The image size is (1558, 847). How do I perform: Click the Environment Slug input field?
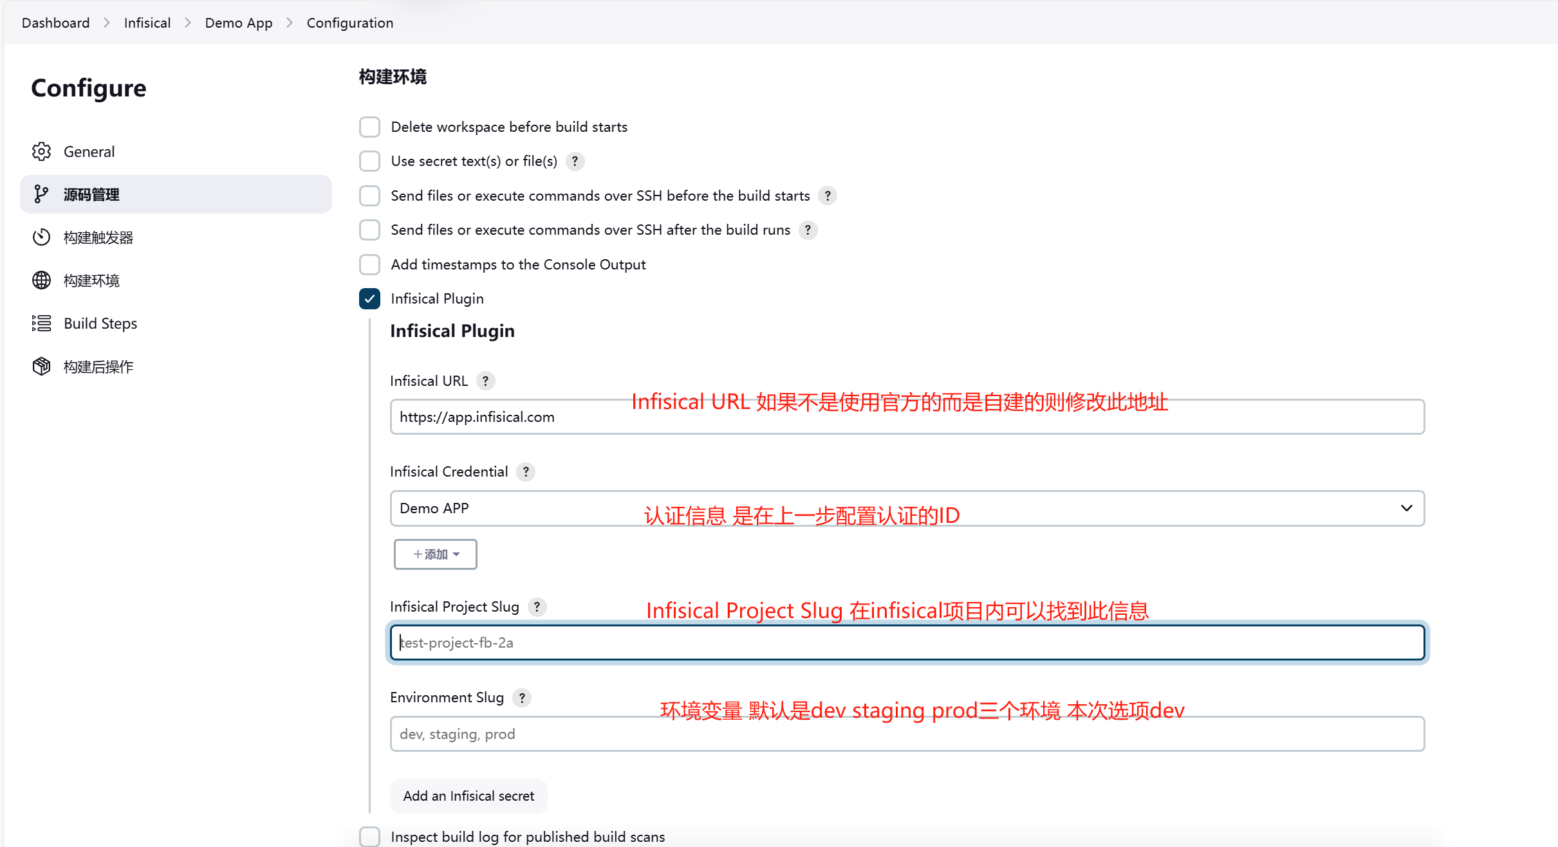907,734
